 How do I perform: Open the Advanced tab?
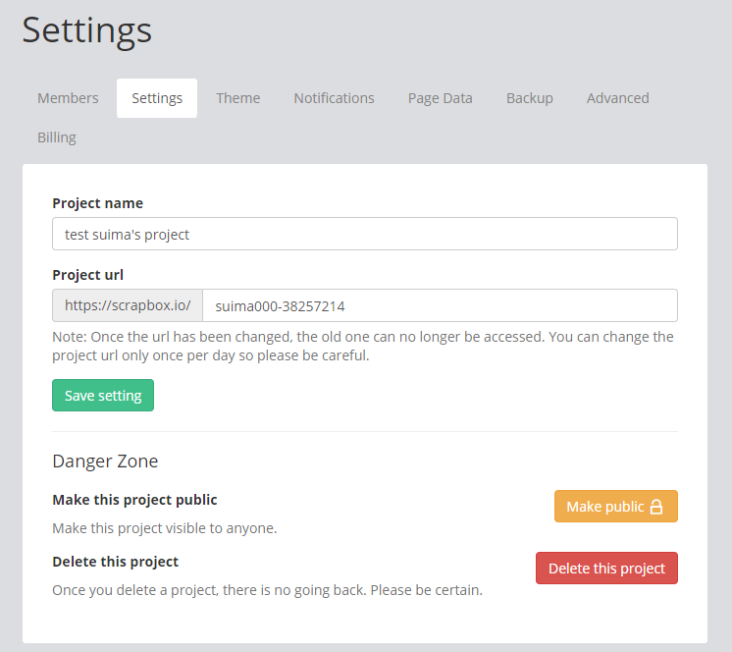(618, 98)
